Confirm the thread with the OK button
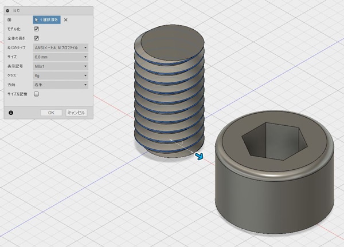This screenshot has width=344, height=247. click(52, 113)
